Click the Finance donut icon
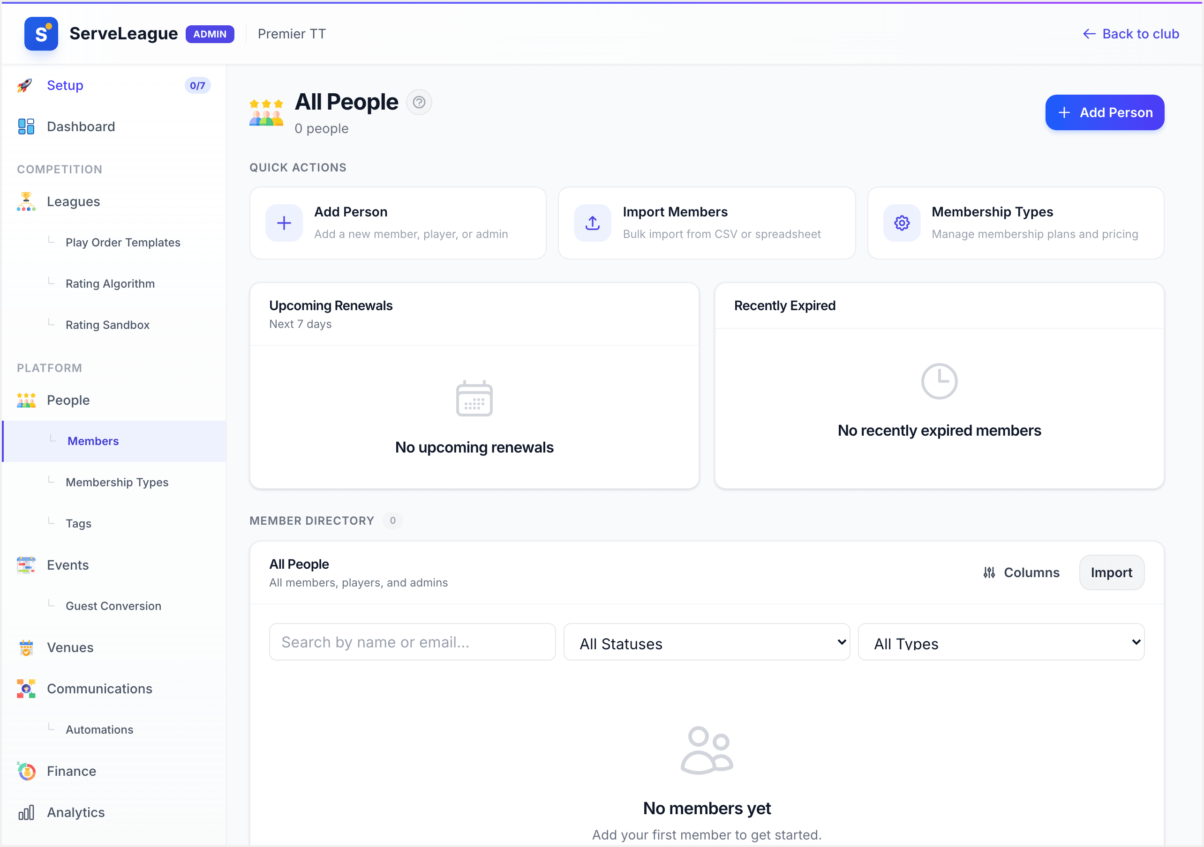 26,771
